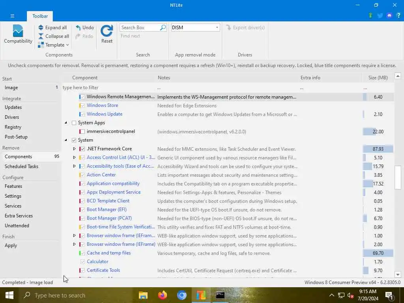Open the Image page in sidebar
The image size is (404, 303).
pyautogui.click(x=30, y=88)
